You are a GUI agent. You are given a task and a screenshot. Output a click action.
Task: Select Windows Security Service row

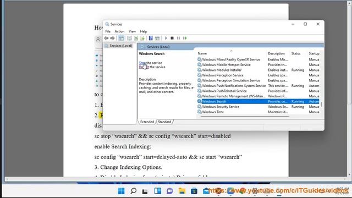[258, 107]
